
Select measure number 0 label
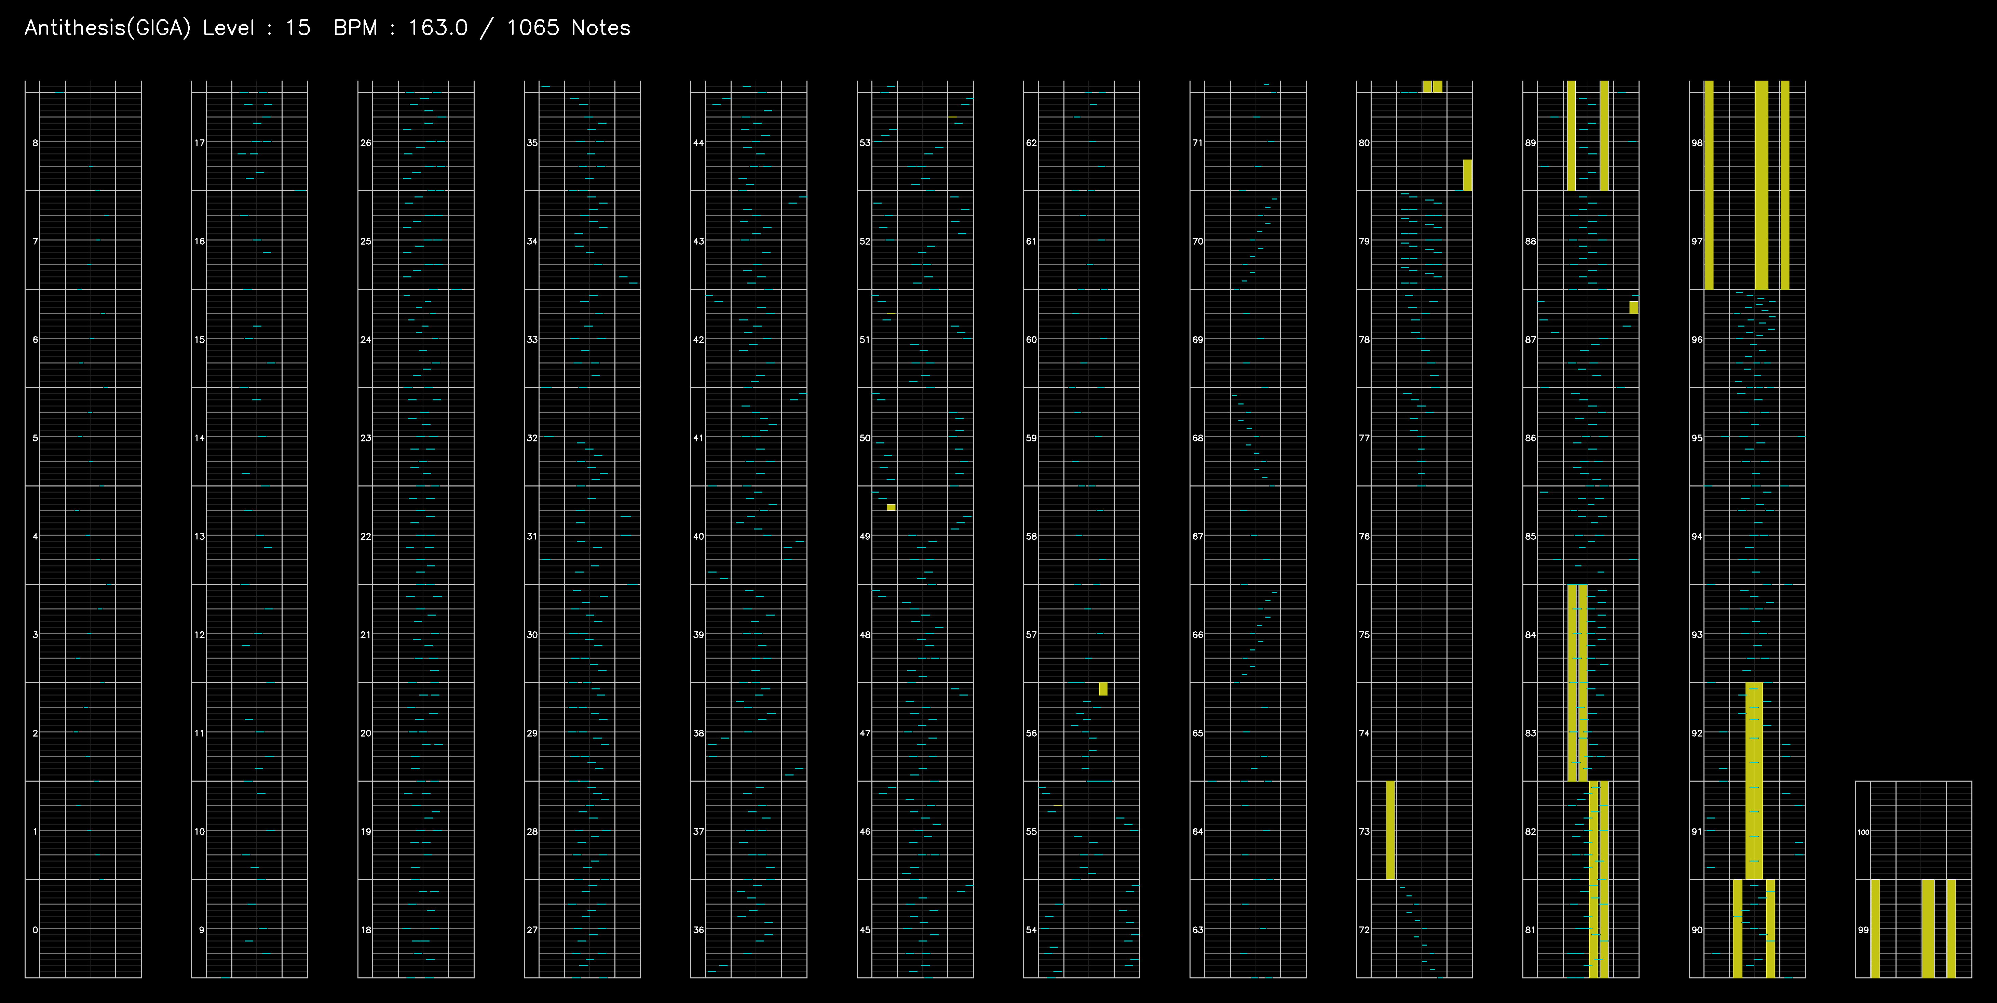point(35,929)
